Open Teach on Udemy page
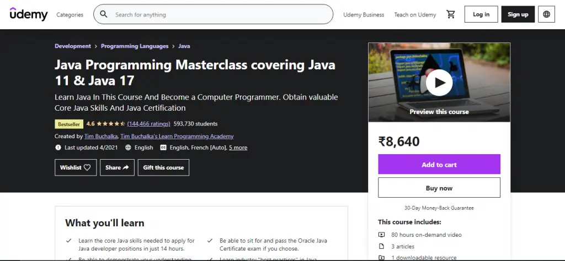Viewport: 565px width, 261px height. point(415,15)
